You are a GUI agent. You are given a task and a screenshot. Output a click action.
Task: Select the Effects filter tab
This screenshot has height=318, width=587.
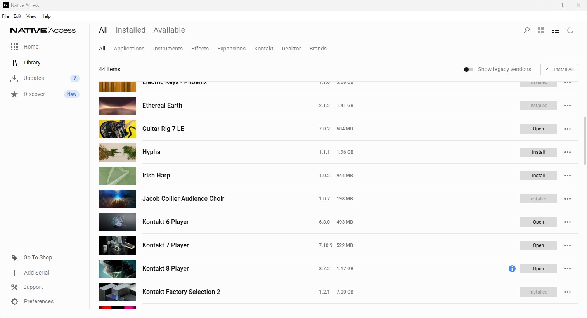(200, 49)
